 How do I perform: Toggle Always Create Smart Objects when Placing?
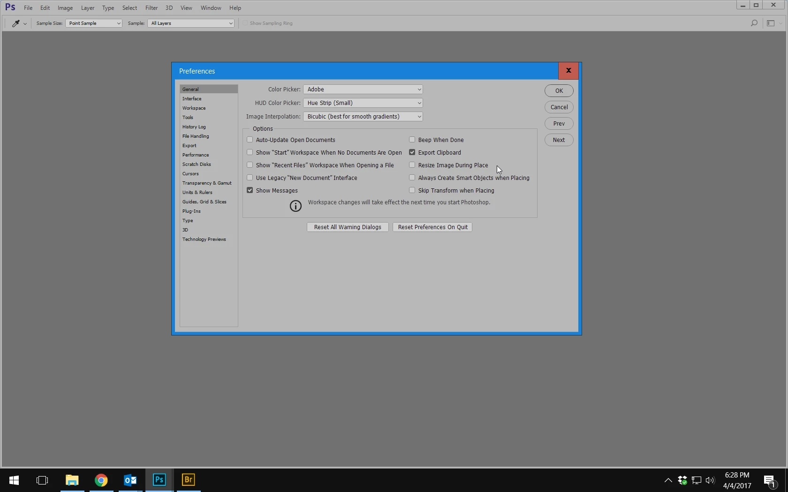412,178
